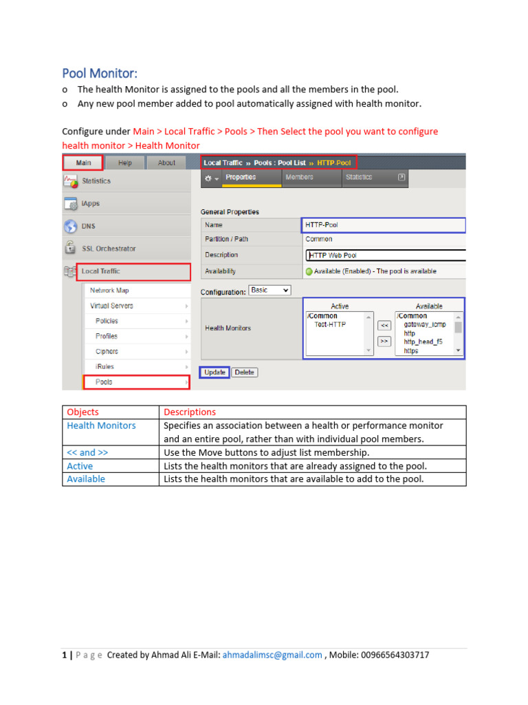Viewport: 528px width, 705px height.
Task: Move monitor to Active with << button
Action: tap(384, 326)
